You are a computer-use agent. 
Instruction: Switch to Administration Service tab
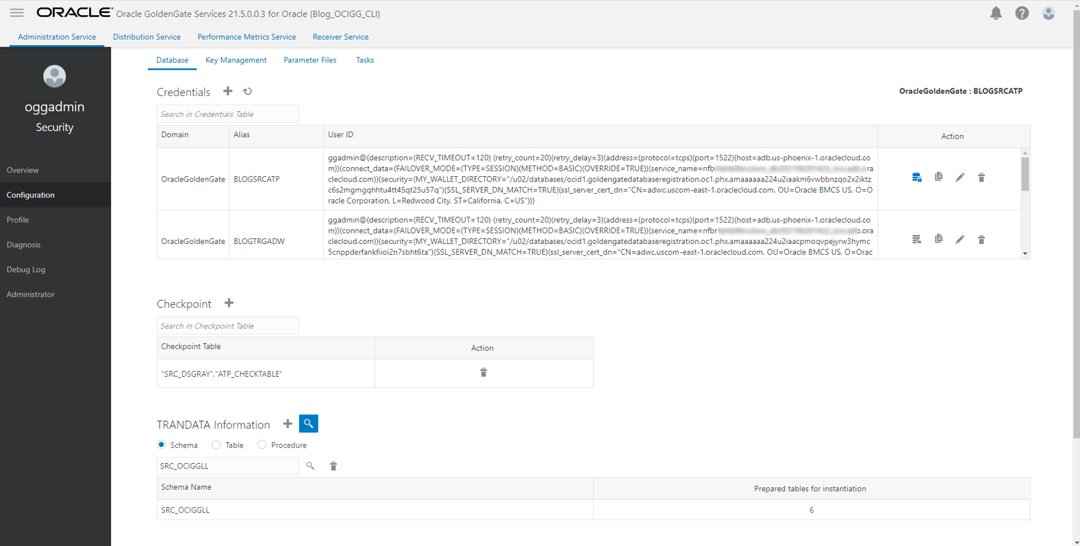[x=57, y=37]
